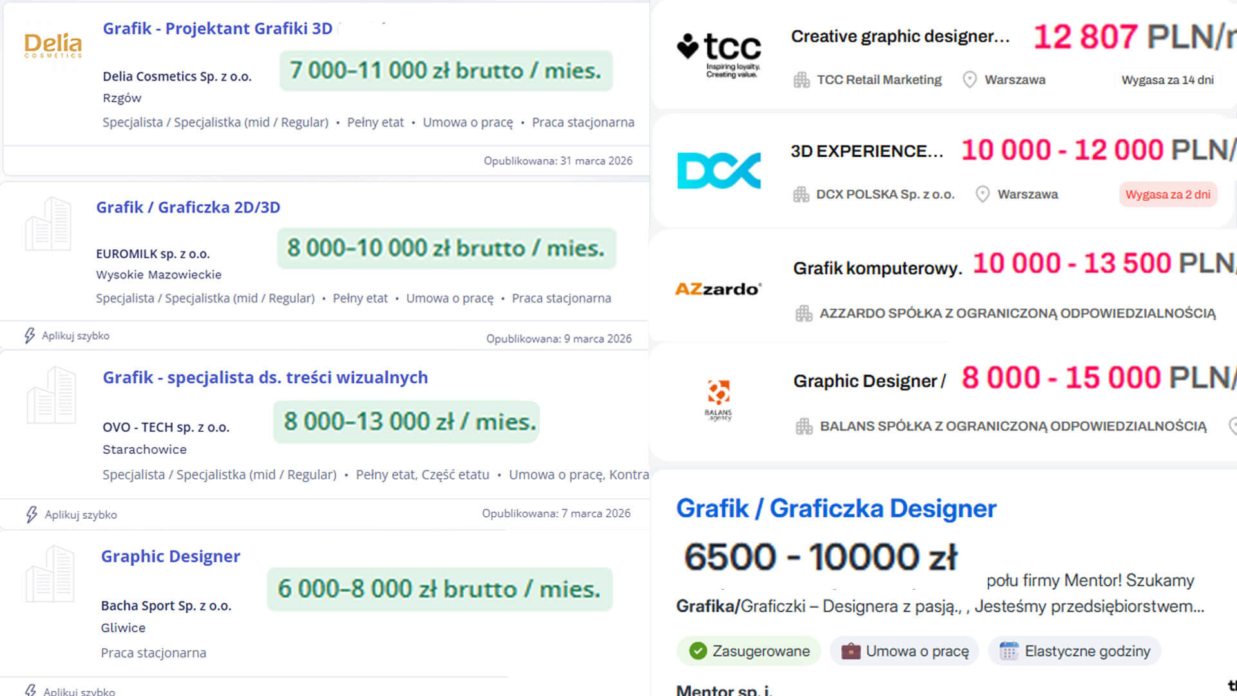Viewport: 1237px width, 696px height.
Task: Click green checkmark on Zasugerowane tag
Action: pos(698,651)
